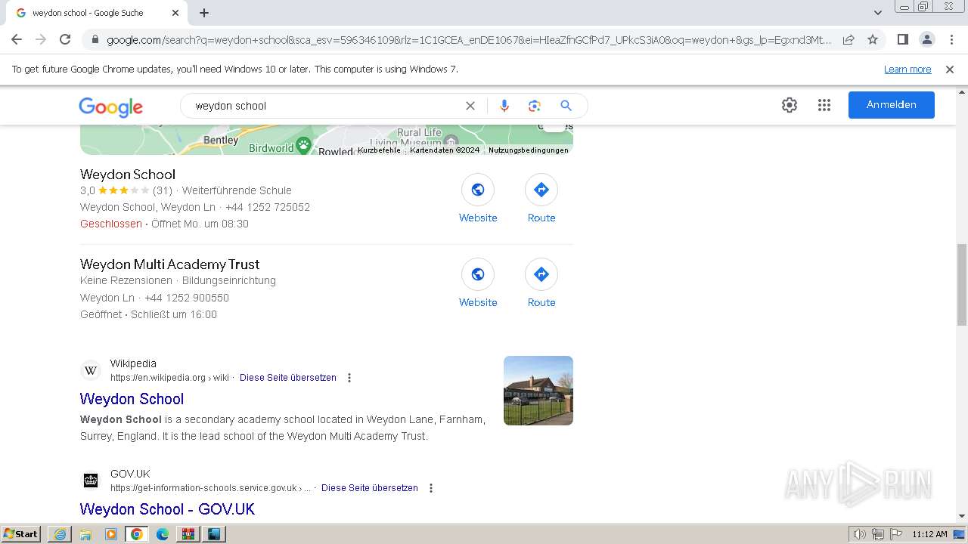Click the GOV.UK crown favicon

pyautogui.click(x=91, y=481)
